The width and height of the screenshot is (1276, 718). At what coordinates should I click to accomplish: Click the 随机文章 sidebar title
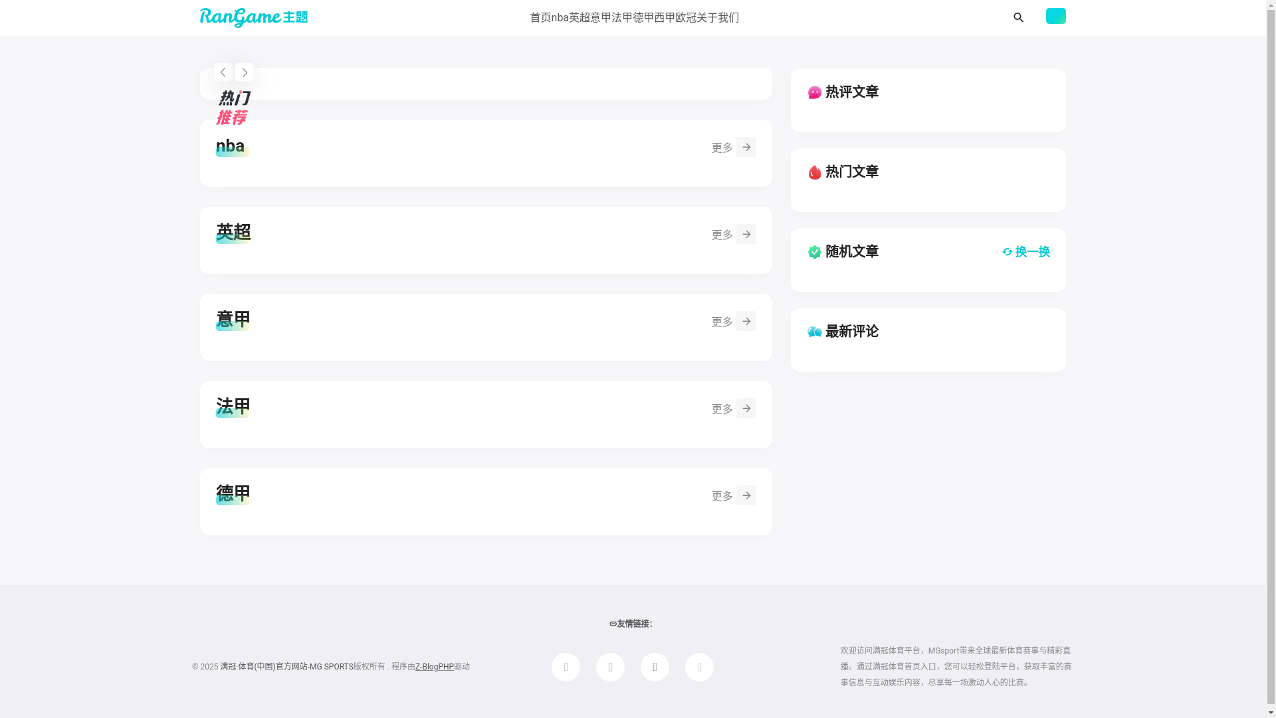tap(851, 251)
